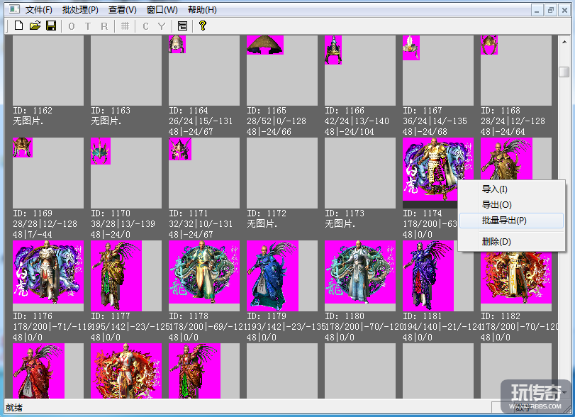Select empty thumbnail ID 1173
This screenshot has width=575, height=417.
coord(360,173)
